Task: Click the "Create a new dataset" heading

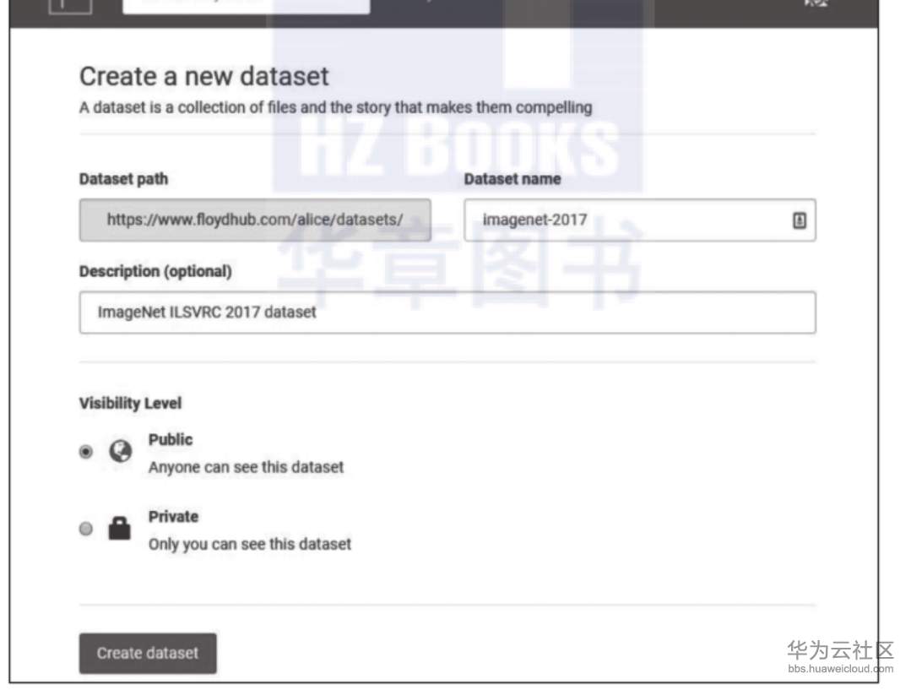Action: pyautogui.click(x=204, y=77)
